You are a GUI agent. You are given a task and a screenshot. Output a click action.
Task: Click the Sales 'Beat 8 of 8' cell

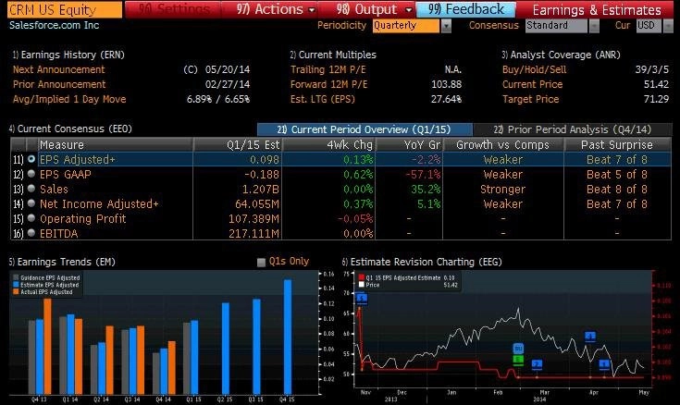(x=617, y=189)
